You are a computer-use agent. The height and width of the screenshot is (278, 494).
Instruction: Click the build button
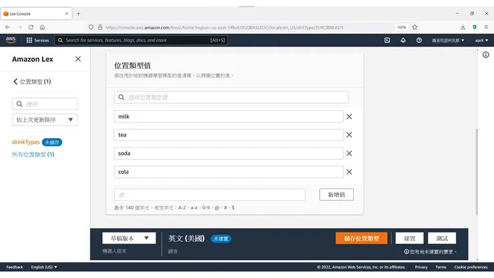point(409,239)
